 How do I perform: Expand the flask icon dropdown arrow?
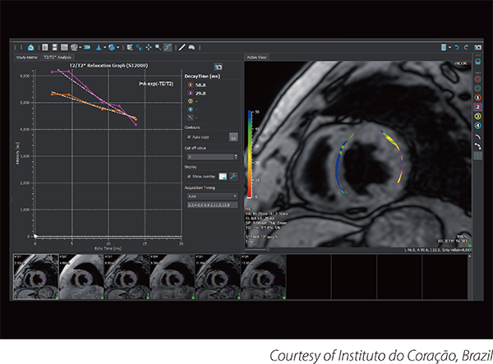(x=104, y=47)
